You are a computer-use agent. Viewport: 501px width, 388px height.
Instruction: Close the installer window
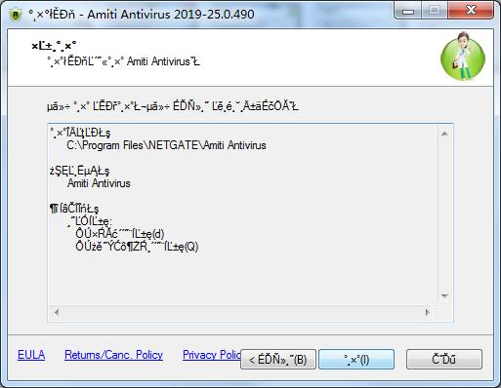[471, 11]
